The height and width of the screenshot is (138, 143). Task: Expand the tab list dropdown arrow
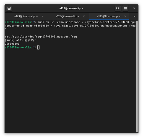point(134,17)
